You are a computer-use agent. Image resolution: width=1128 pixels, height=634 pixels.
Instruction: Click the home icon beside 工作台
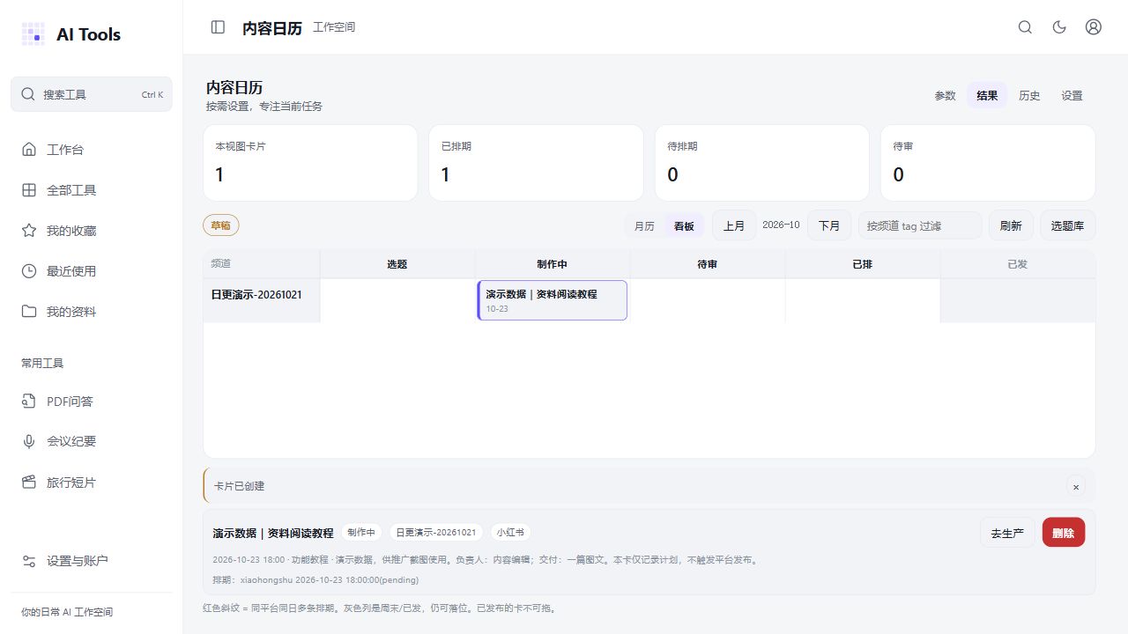coord(29,150)
